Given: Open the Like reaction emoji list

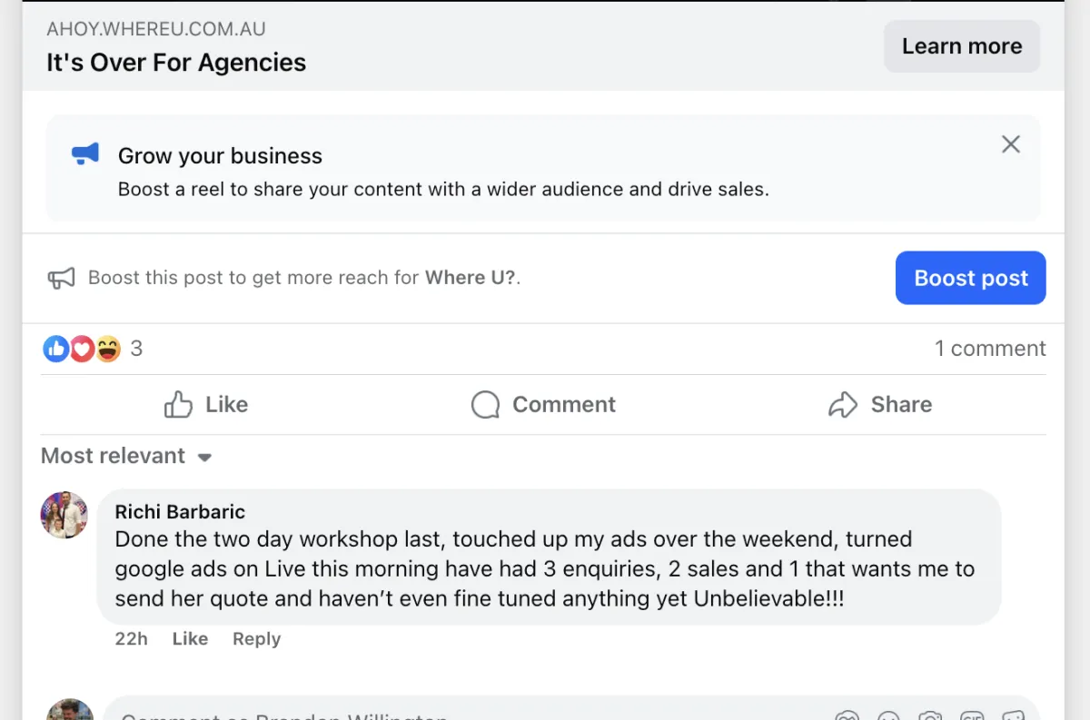Looking at the screenshot, I should click(55, 349).
